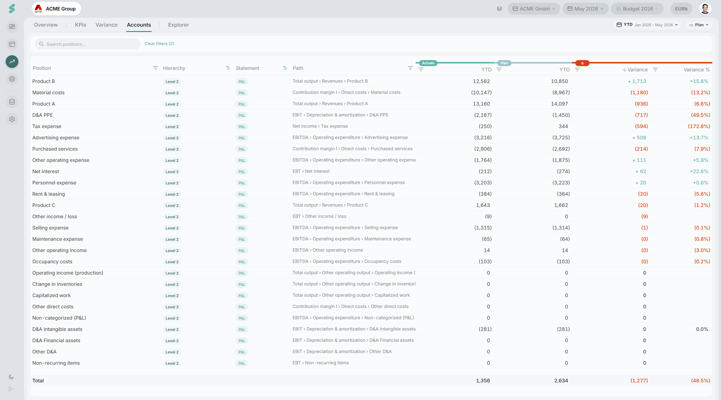Image resolution: width=721 pixels, height=400 pixels.
Task: Filter the Hierarchy column
Action: pos(228,68)
